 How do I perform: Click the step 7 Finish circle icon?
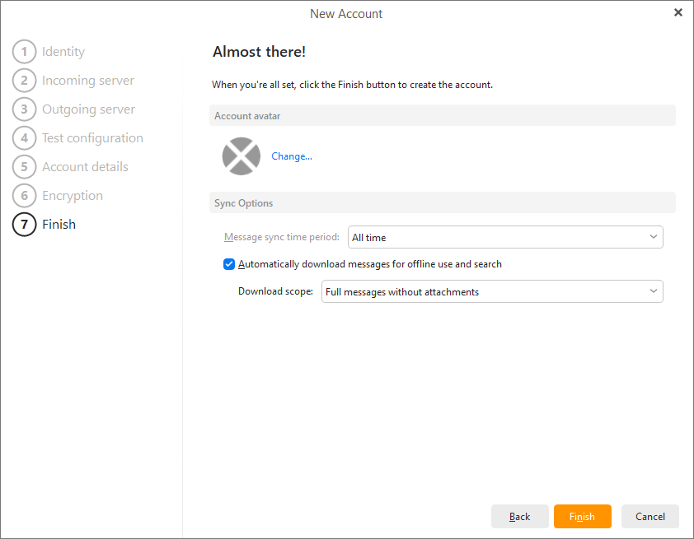[25, 225]
